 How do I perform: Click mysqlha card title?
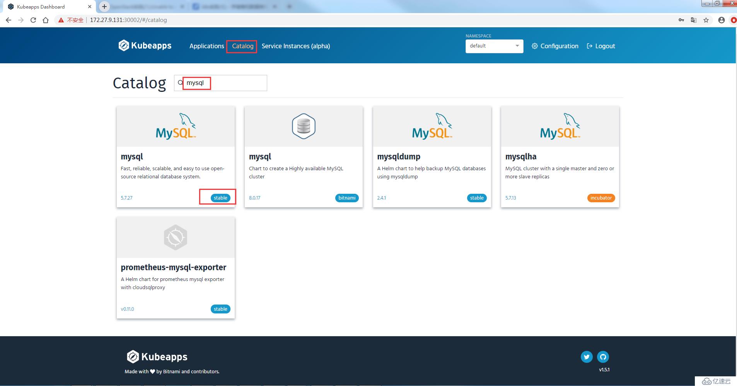[521, 157]
